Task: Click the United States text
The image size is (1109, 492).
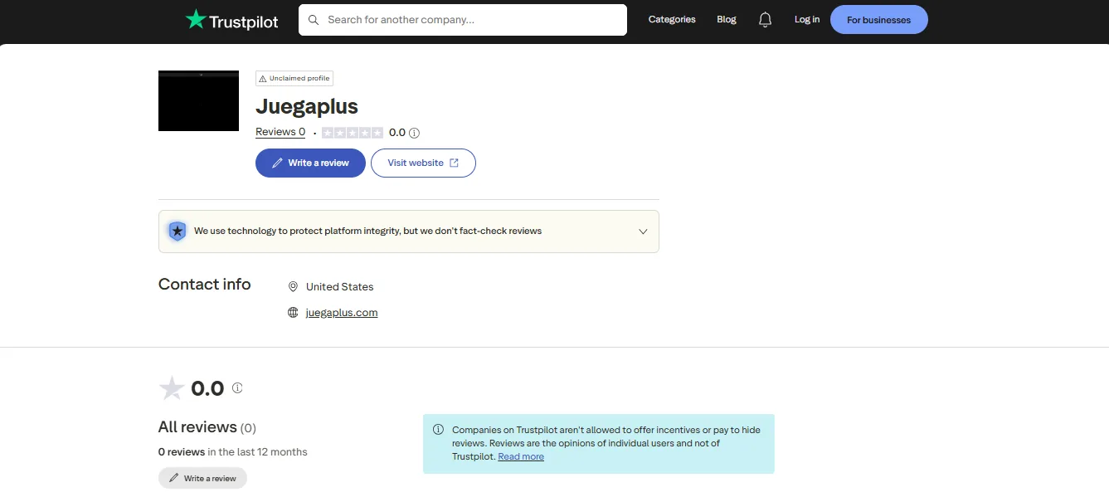Action: [x=340, y=286]
